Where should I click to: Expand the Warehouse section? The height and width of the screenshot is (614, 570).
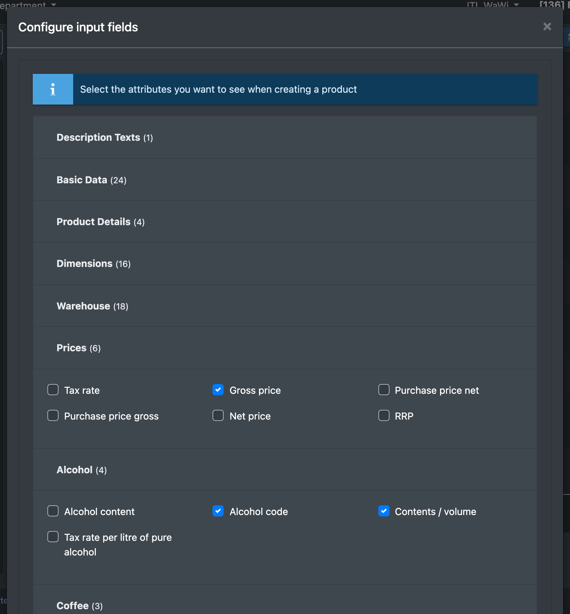coord(285,306)
